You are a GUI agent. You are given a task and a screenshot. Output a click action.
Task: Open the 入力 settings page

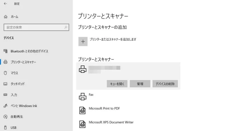click(14, 95)
